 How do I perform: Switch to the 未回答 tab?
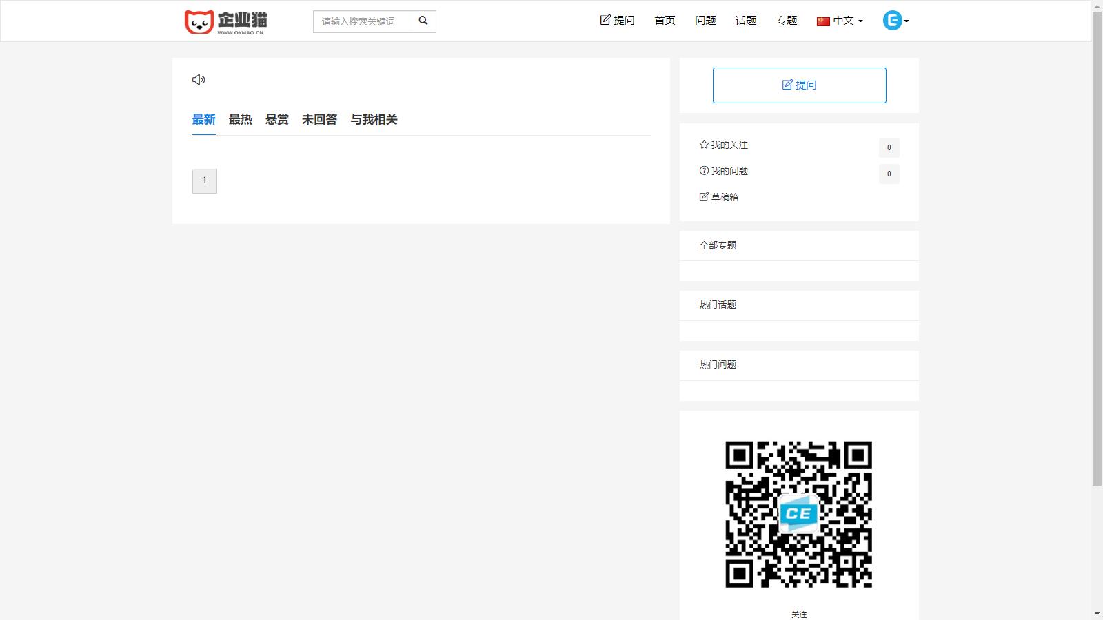coord(318,119)
